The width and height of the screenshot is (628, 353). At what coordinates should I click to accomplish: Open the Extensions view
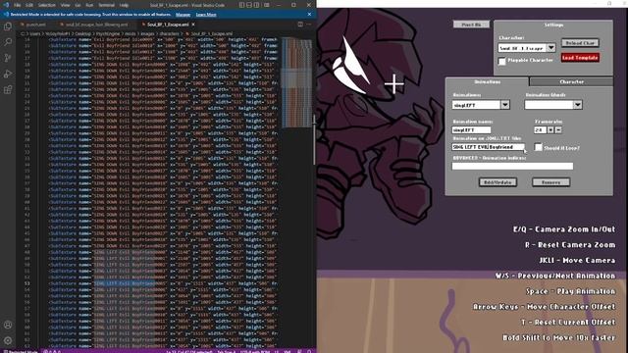click(8, 89)
